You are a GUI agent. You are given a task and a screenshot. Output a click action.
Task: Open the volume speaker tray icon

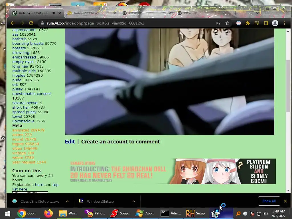(266, 213)
